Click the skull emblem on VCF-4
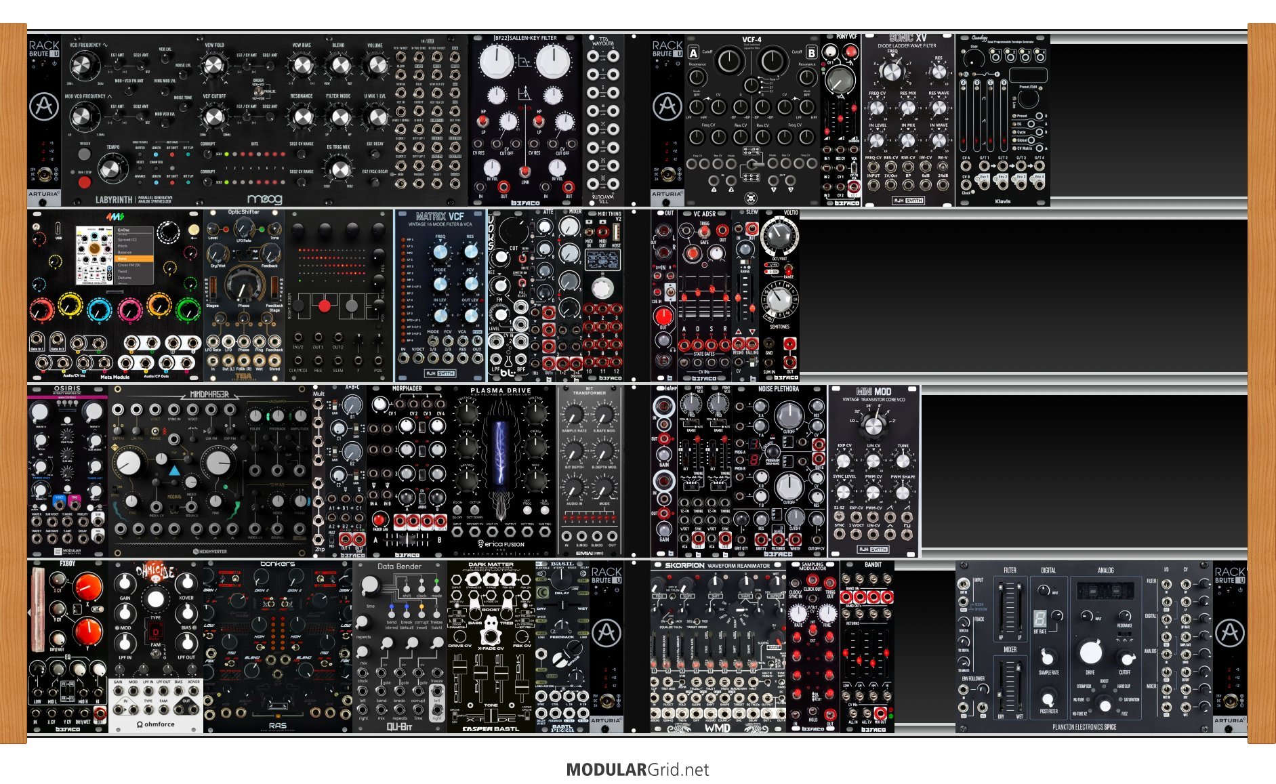The width and height of the screenshot is (1276, 784). [x=751, y=198]
